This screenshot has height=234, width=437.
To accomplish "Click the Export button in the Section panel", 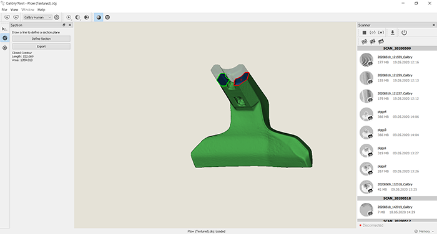I will (41, 47).
